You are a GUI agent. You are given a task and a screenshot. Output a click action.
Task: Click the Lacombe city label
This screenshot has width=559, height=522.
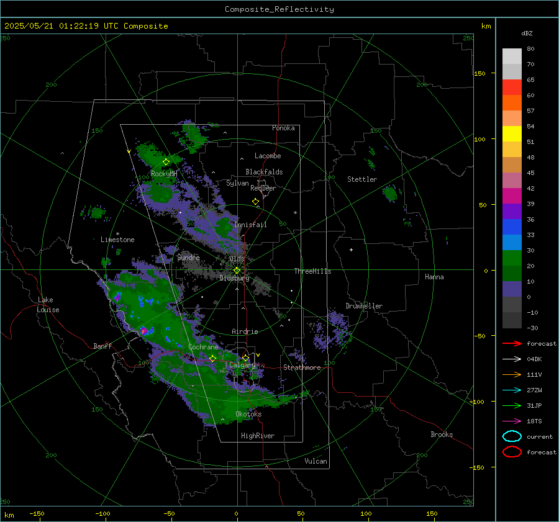(x=268, y=156)
